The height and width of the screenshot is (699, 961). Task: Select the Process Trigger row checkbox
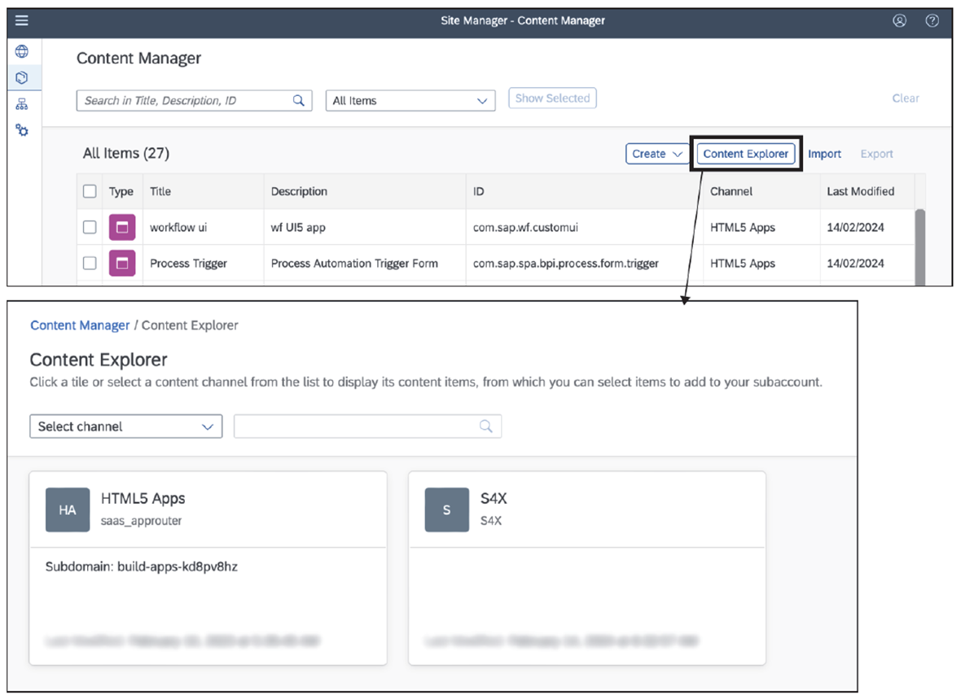tap(90, 263)
